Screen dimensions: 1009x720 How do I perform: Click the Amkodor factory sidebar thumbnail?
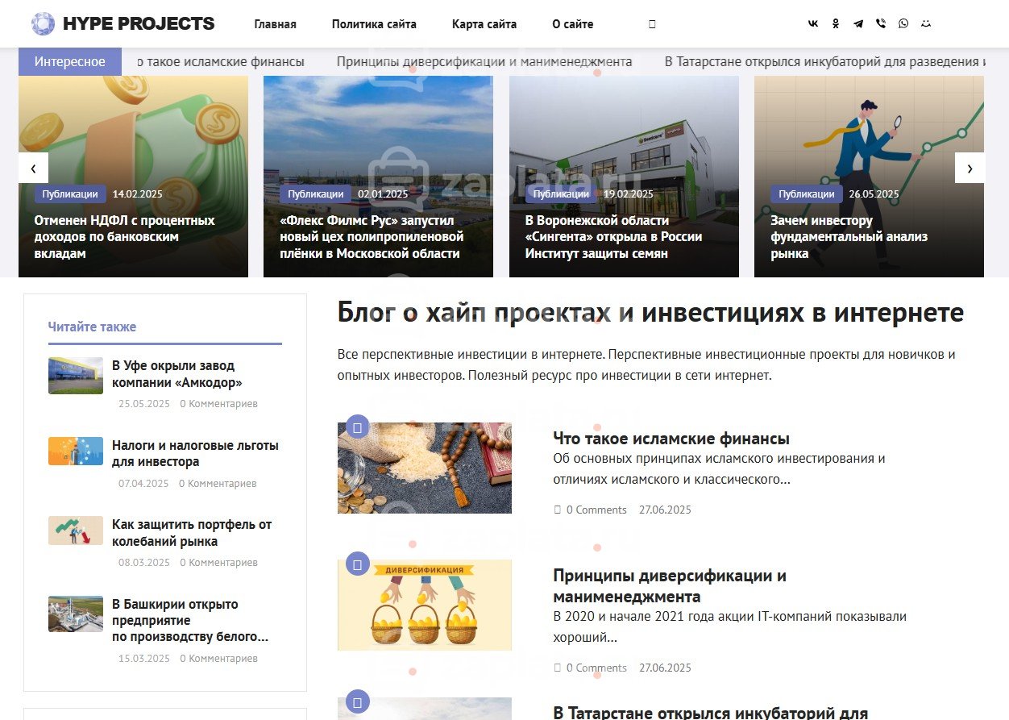click(x=76, y=376)
